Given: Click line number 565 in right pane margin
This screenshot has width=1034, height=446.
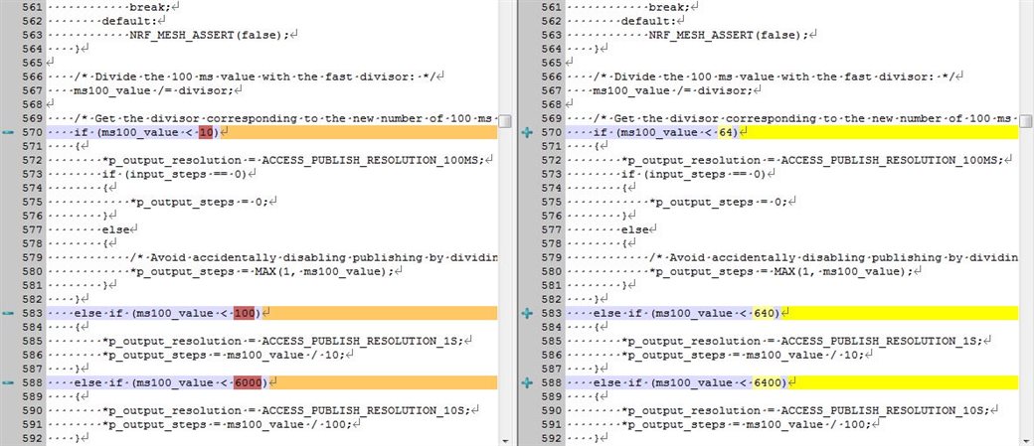Looking at the screenshot, I should coord(551,63).
